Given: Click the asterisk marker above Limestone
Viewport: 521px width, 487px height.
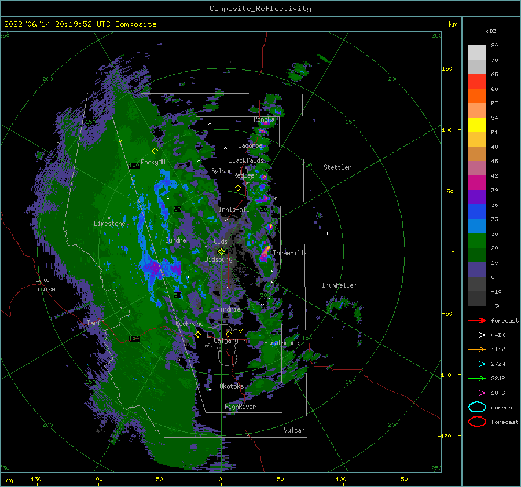Looking at the screenshot, I should (x=109, y=218).
